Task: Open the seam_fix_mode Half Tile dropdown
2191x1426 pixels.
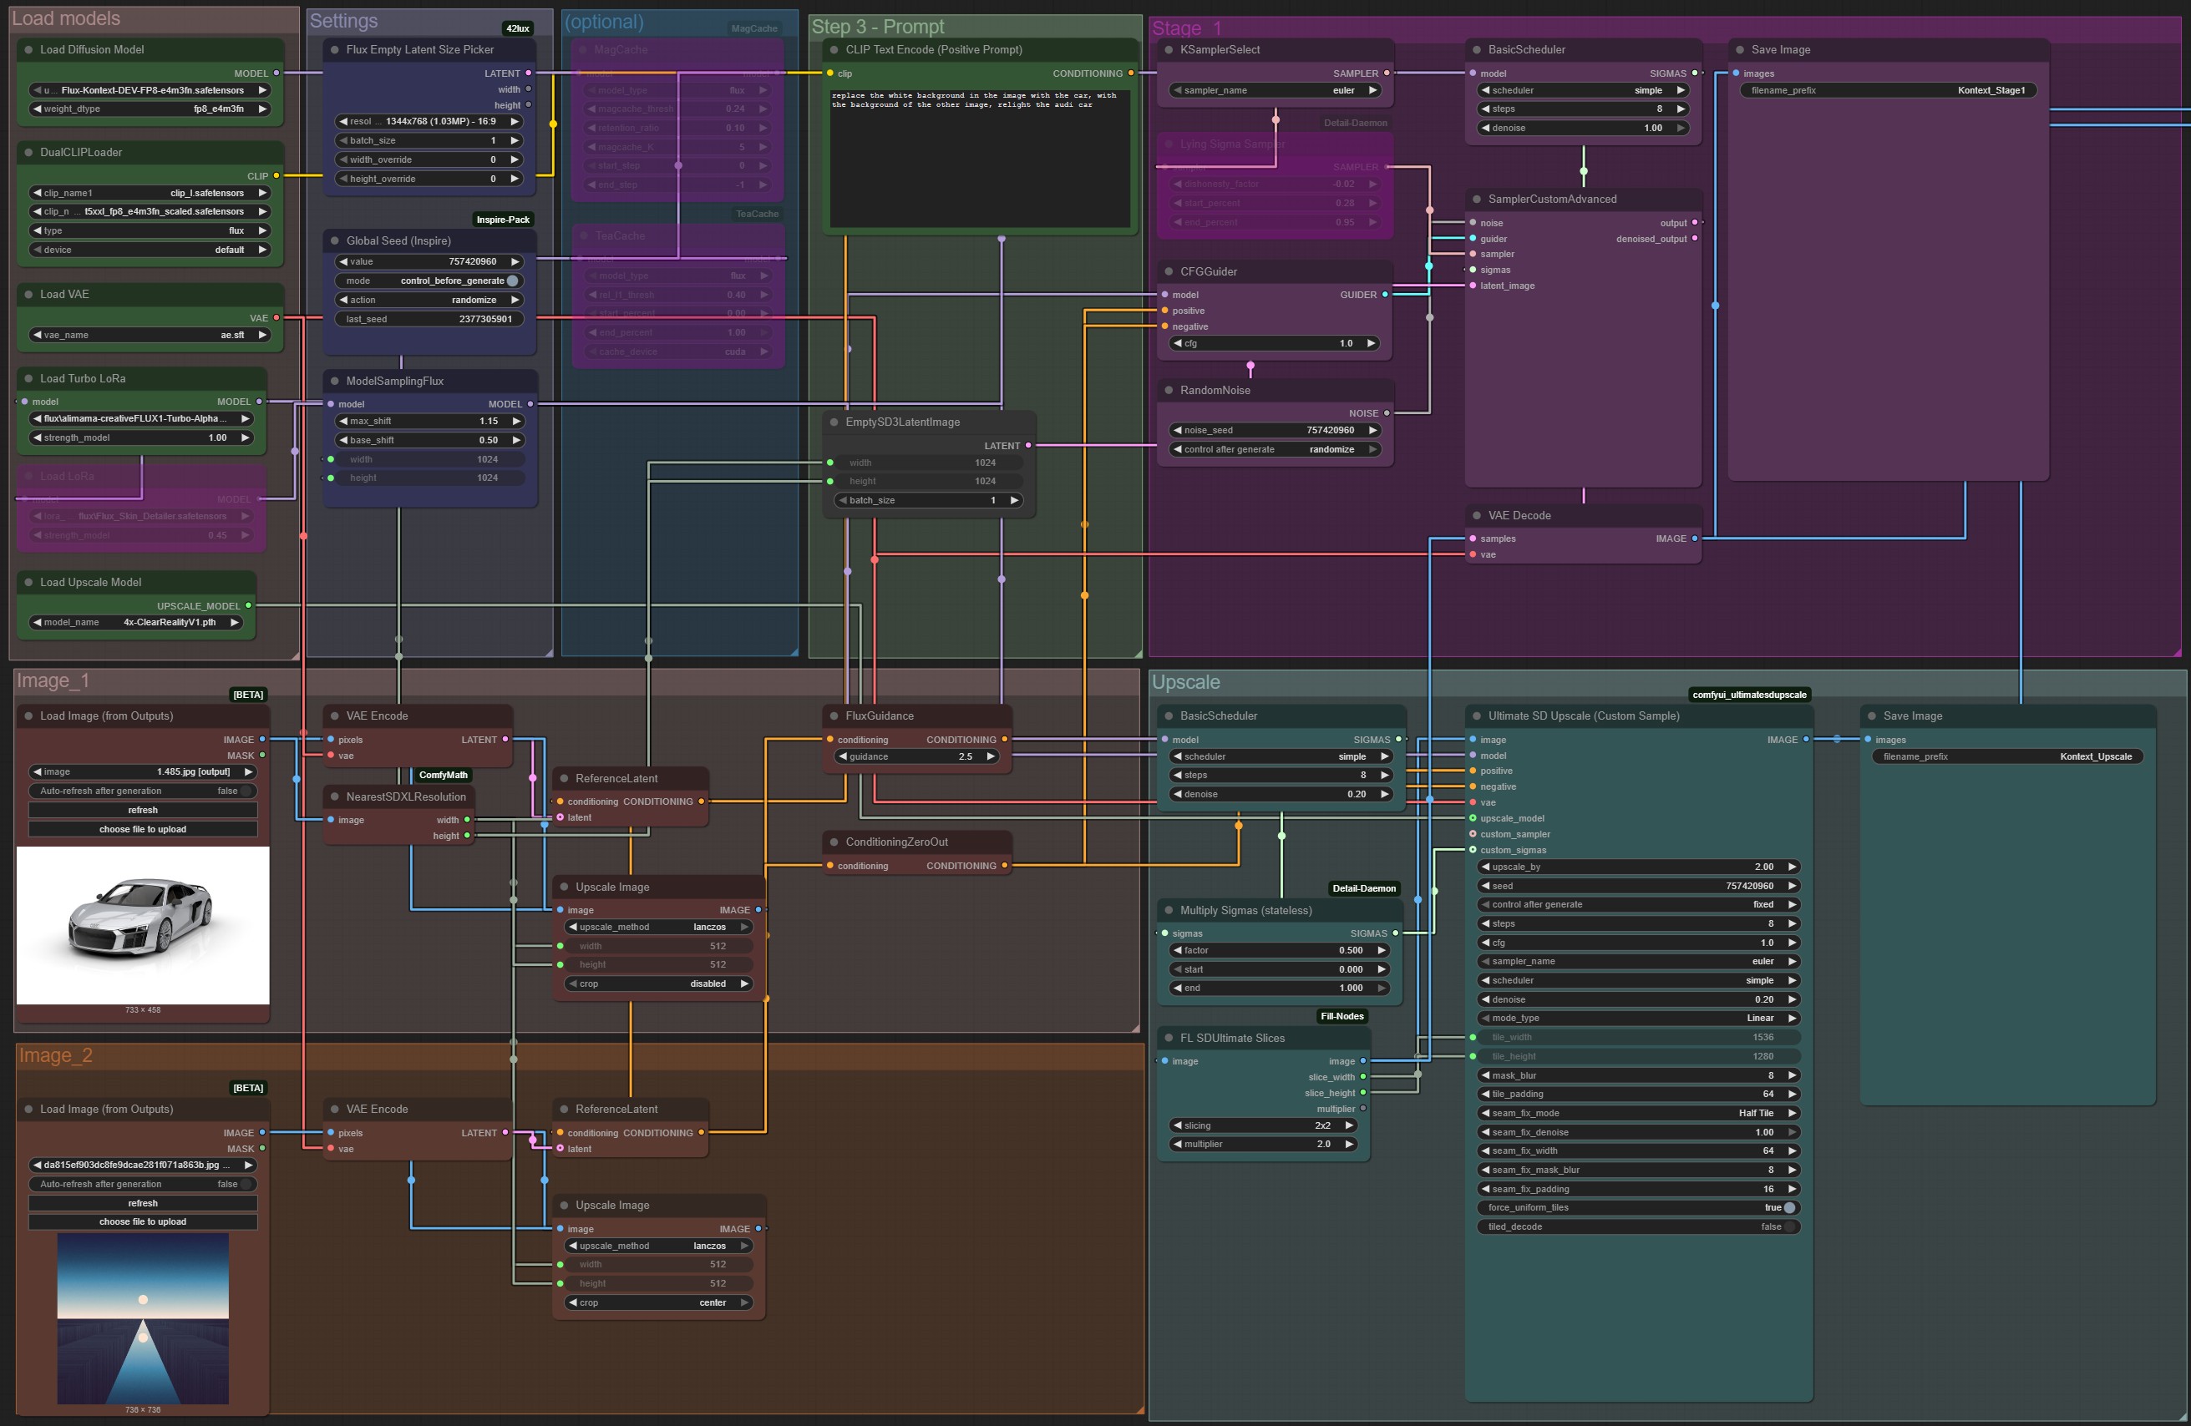Action: (x=1637, y=1112)
